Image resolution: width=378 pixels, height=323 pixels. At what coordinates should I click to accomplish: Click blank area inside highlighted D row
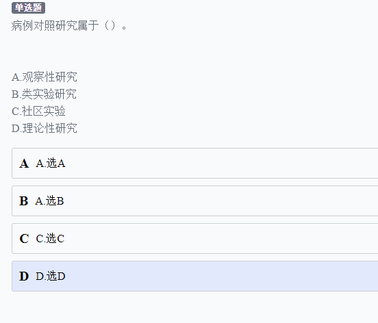pyautogui.click(x=217, y=276)
